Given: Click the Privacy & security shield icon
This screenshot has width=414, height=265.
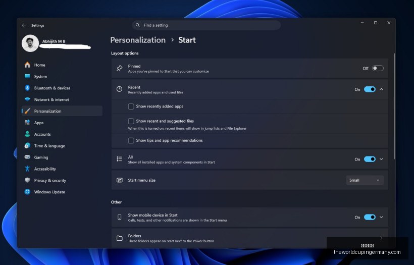Looking at the screenshot, I should [x=27, y=180].
